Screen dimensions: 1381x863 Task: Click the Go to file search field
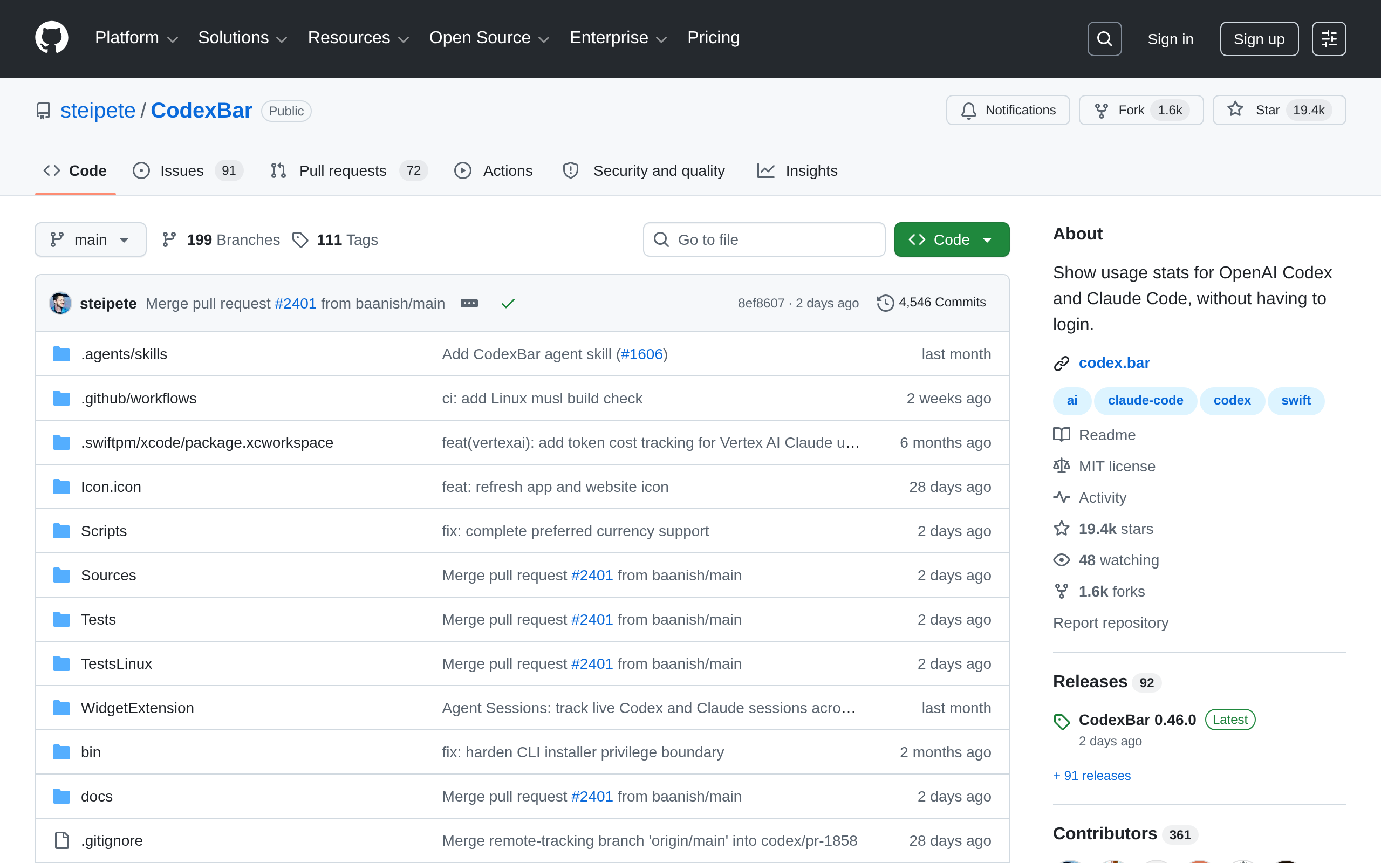coord(764,239)
